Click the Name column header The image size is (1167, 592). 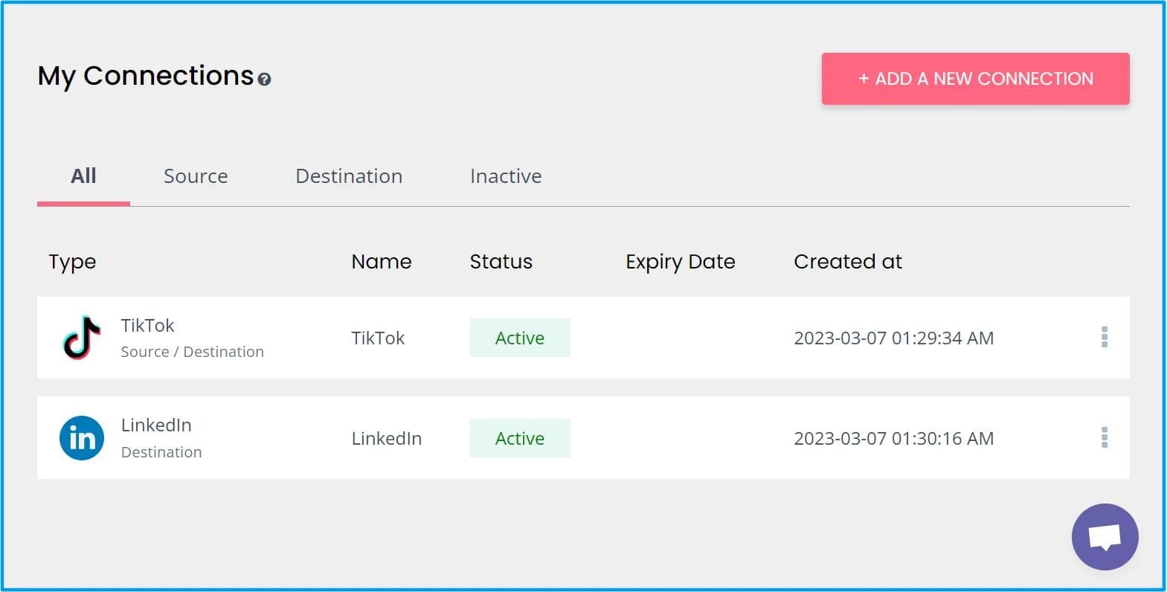coord(381,262)
